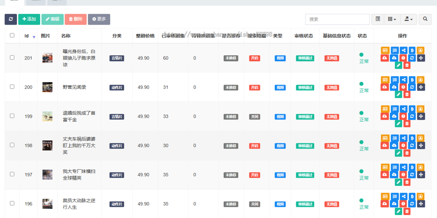Open the 更多 gear menu
Screen dimensions: 437x218
99,19
